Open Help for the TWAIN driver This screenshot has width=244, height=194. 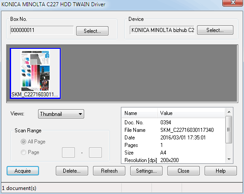pyautogui.click(x=221, y=170)
